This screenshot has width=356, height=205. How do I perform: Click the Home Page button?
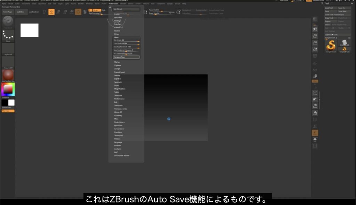pos(7,12)
